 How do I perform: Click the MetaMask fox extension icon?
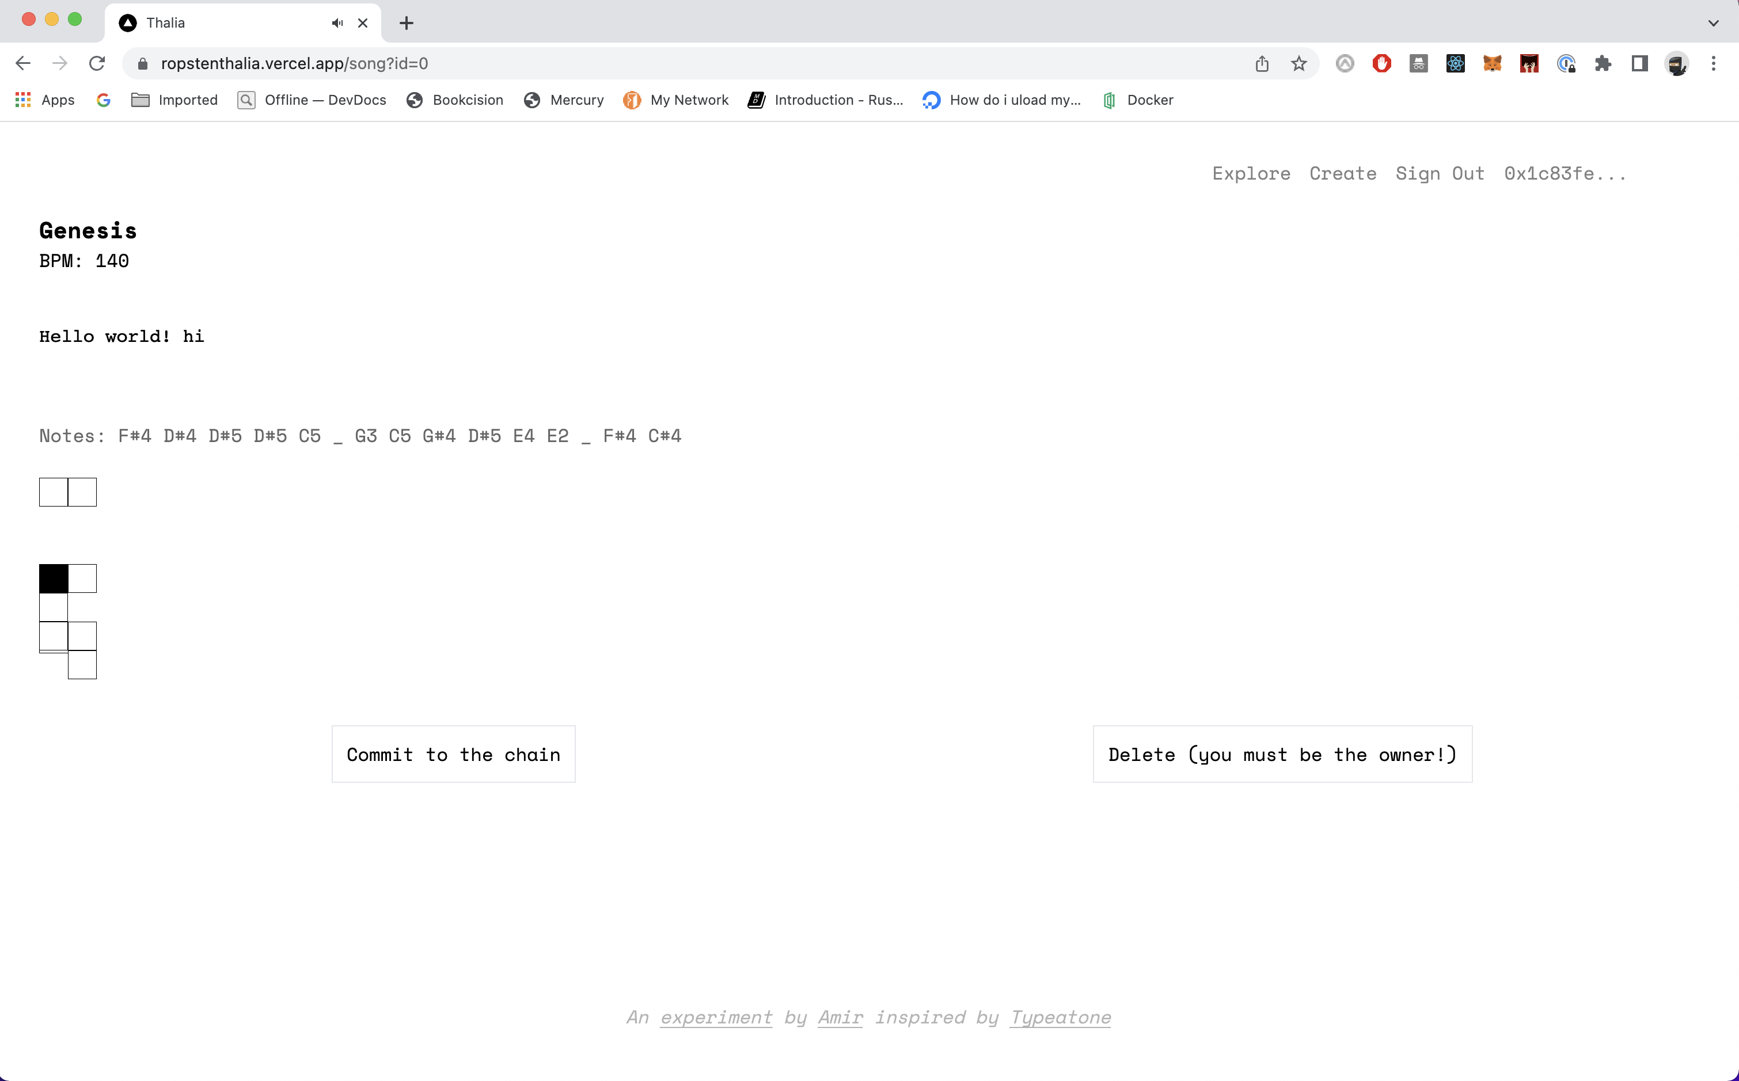[1491, 64]
